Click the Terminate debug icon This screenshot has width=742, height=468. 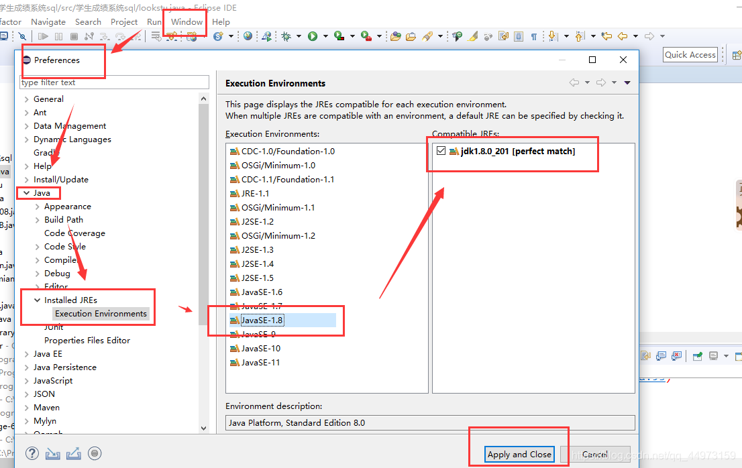coord(74,36)
